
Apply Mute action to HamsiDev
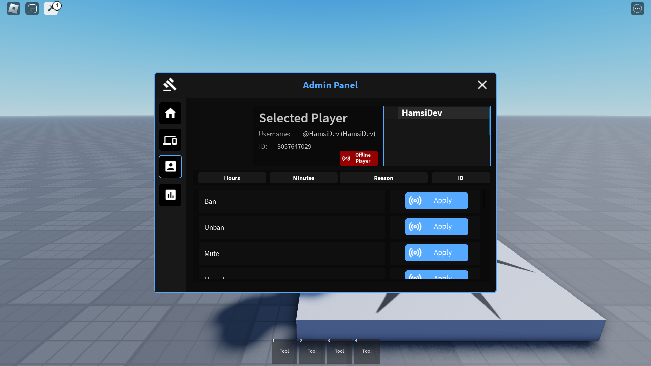coord(436,252)
